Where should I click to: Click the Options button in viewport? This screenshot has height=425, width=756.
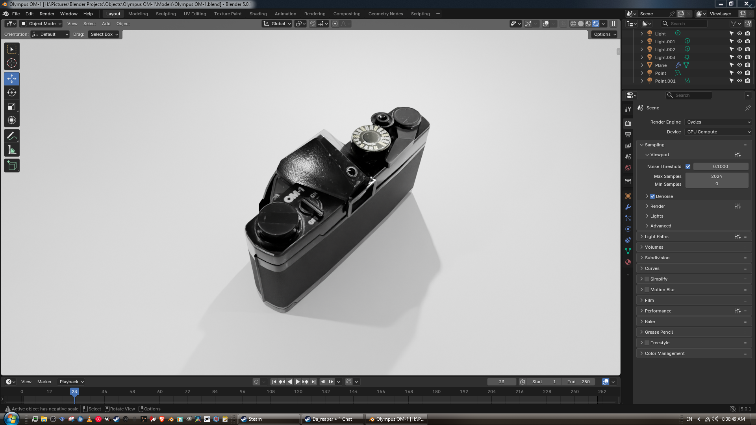[604, 34]
